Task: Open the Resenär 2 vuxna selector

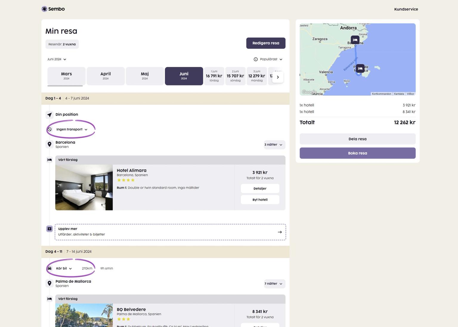Action: [62, 44]
